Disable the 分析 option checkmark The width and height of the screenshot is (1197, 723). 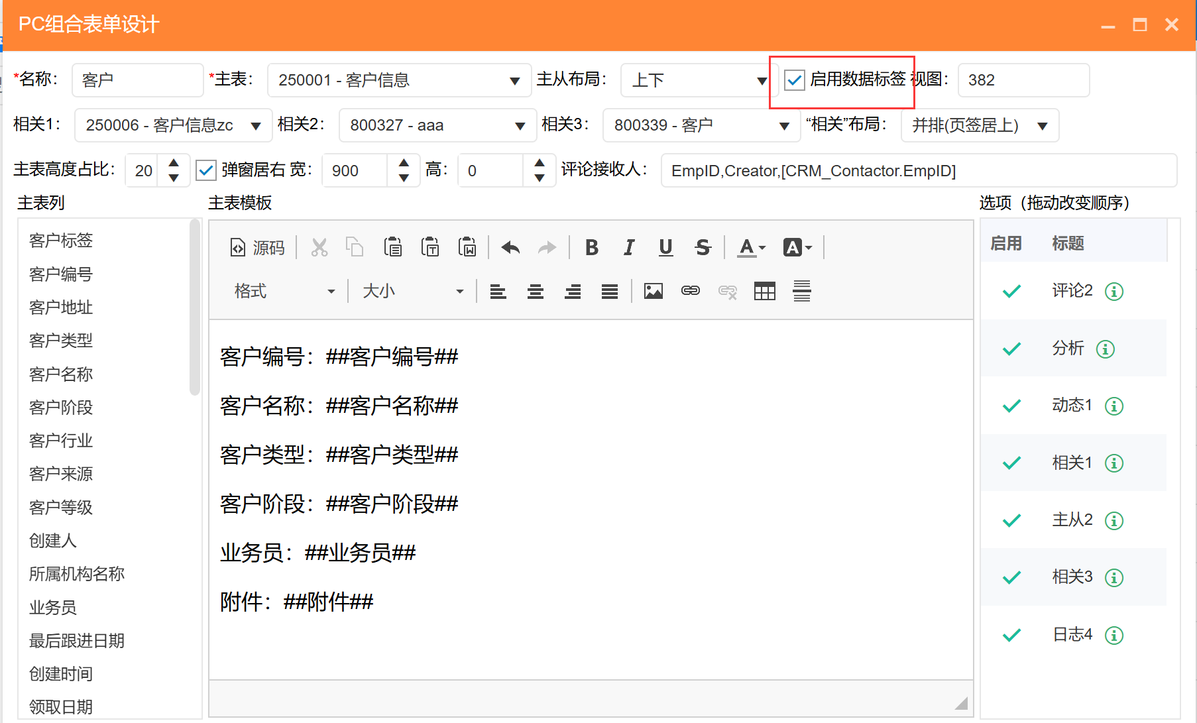click(1011, 349)
